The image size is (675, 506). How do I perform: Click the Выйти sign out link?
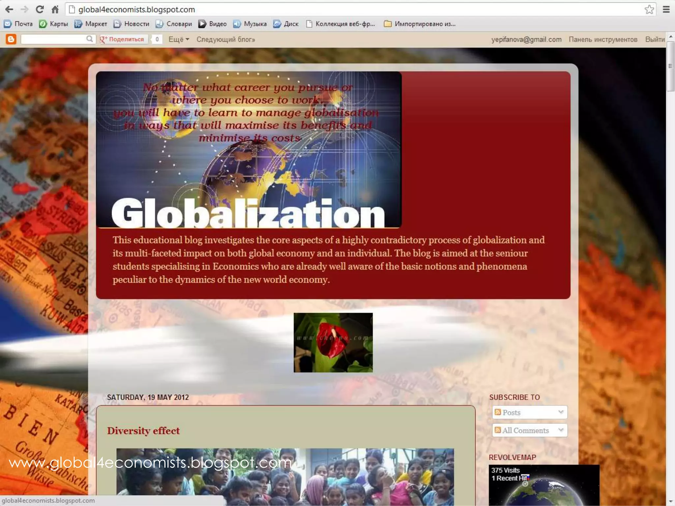pos(655,39)
